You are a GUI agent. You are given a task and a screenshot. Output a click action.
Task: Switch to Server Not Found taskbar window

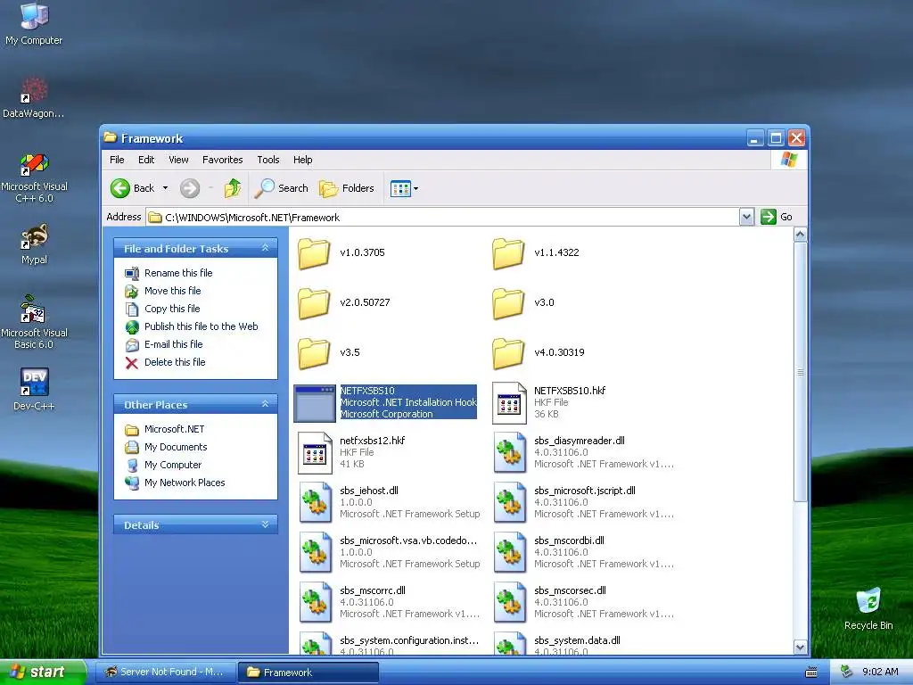pos(165,673)
